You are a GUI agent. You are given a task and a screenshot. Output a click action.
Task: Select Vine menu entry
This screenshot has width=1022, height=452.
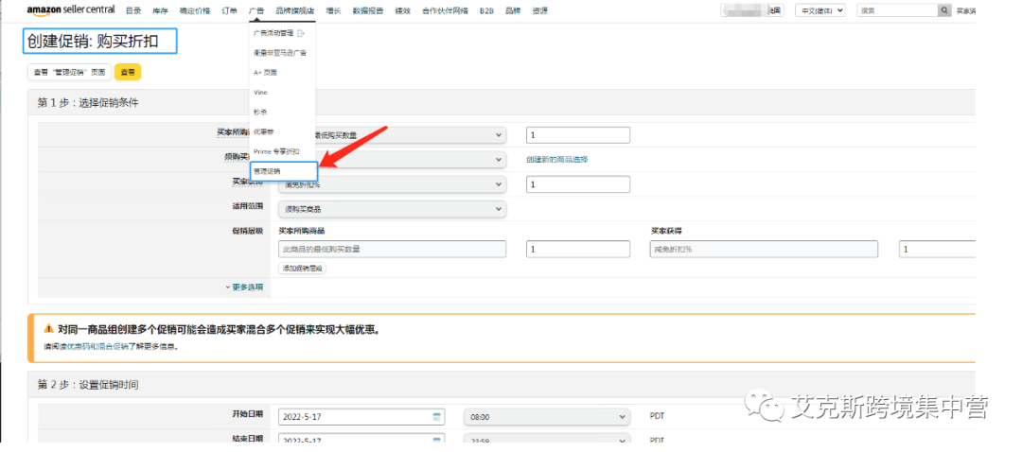[260, 93]
